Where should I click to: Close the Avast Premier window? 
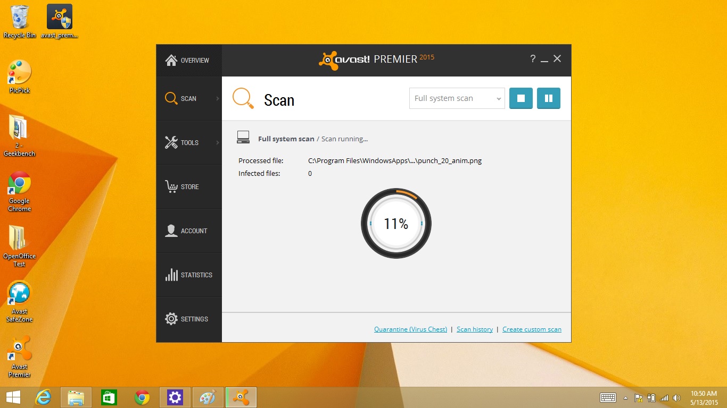point(557,59)
